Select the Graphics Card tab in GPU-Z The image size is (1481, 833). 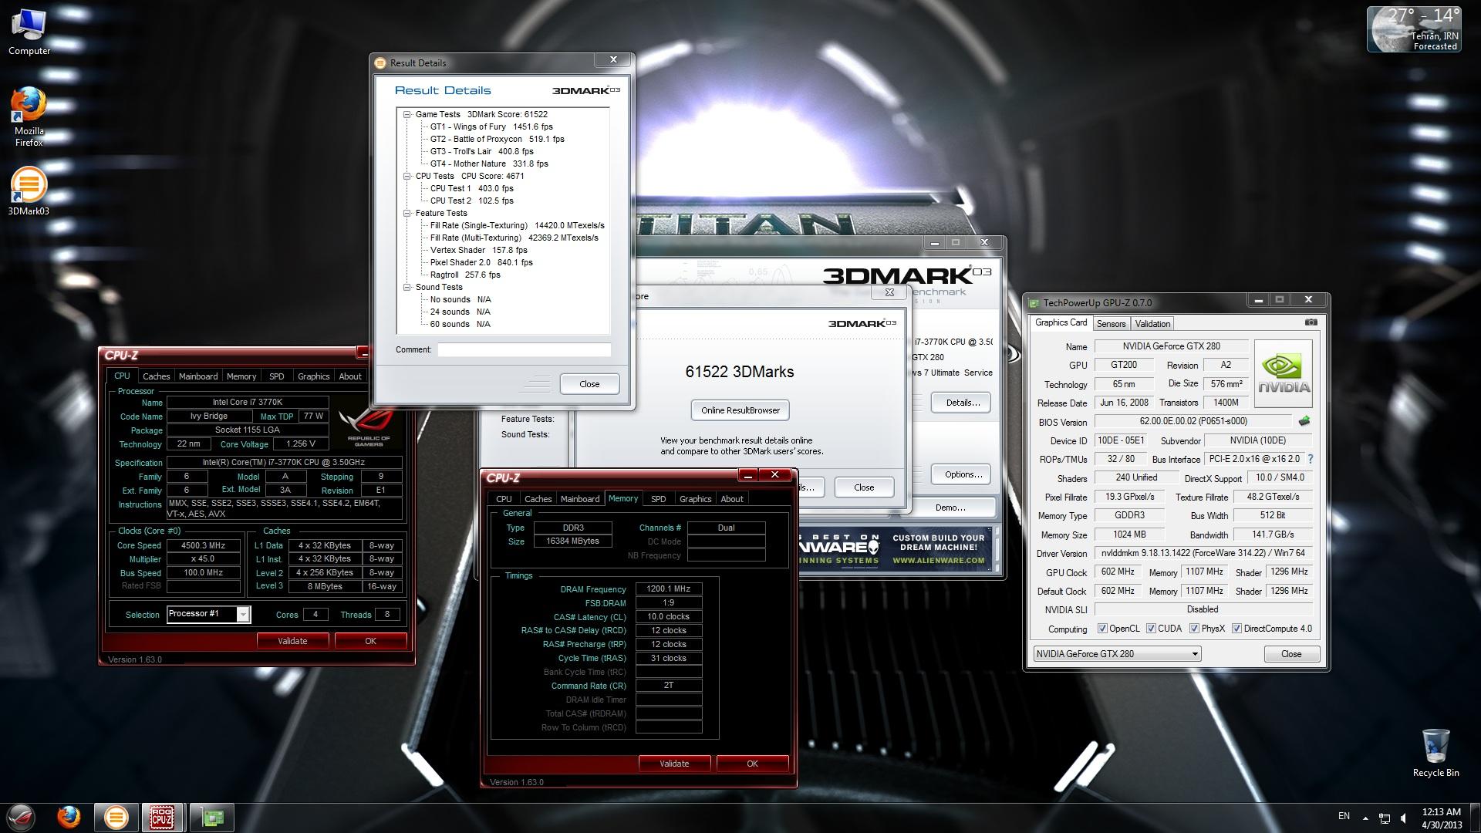[1061, 323]
